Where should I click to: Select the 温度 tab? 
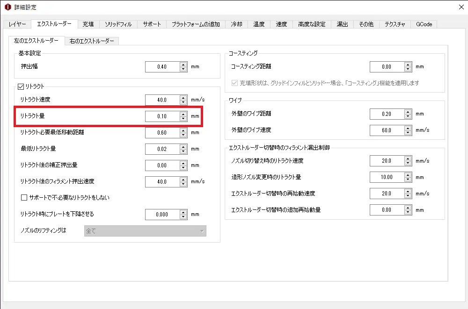click(x=259, y=24)
